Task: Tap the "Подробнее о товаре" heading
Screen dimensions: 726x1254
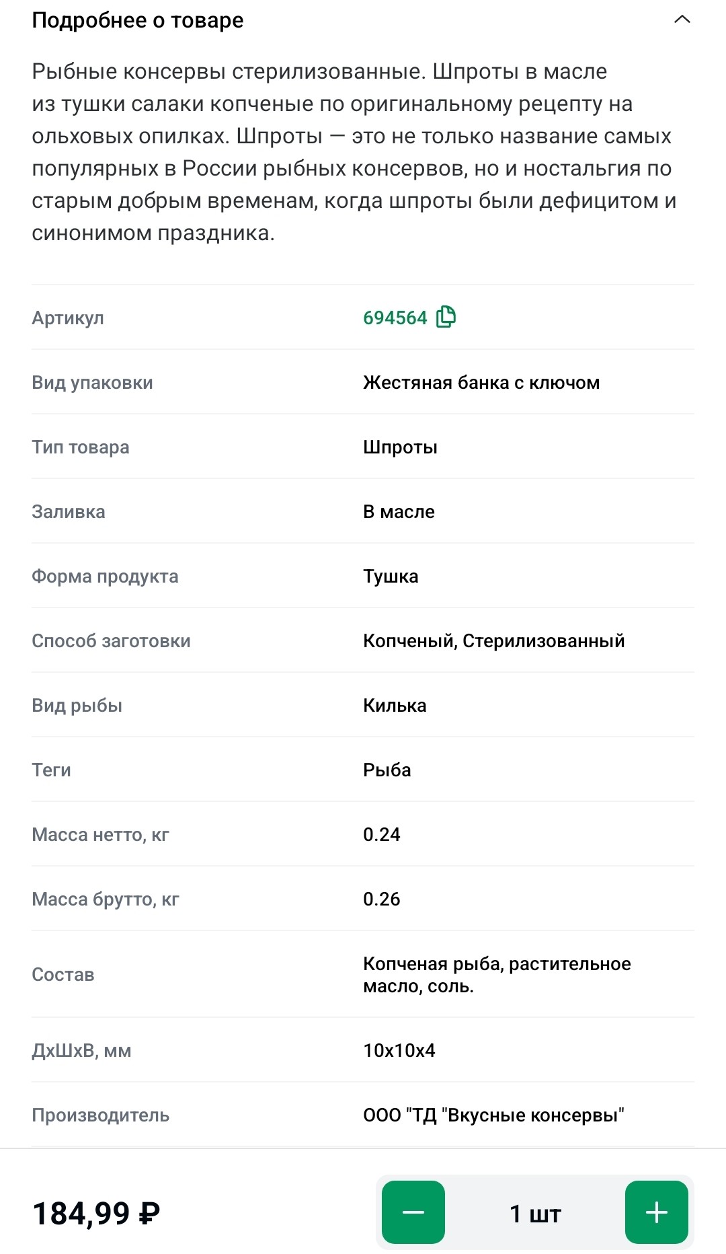Action: pyautogui.click(x=138, y=20)
